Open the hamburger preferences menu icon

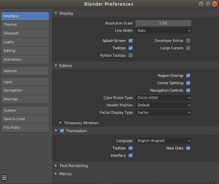click(4, 177)
